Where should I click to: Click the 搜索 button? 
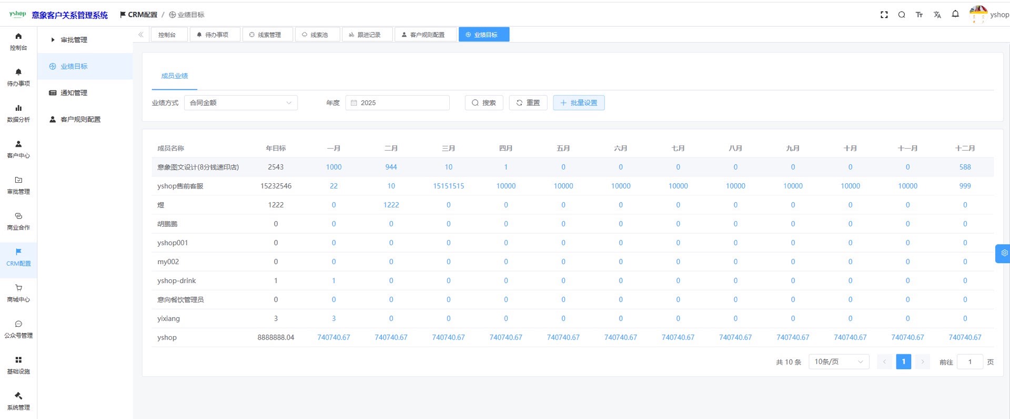483,103
